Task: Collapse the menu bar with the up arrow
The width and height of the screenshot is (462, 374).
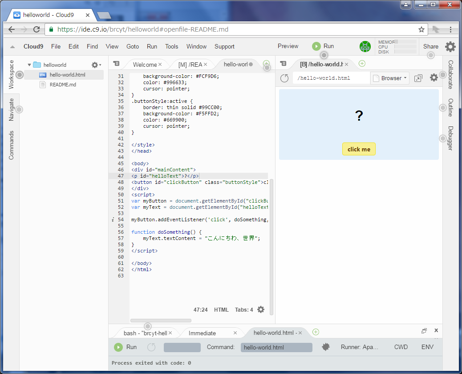Action: [x=12, y=47]
